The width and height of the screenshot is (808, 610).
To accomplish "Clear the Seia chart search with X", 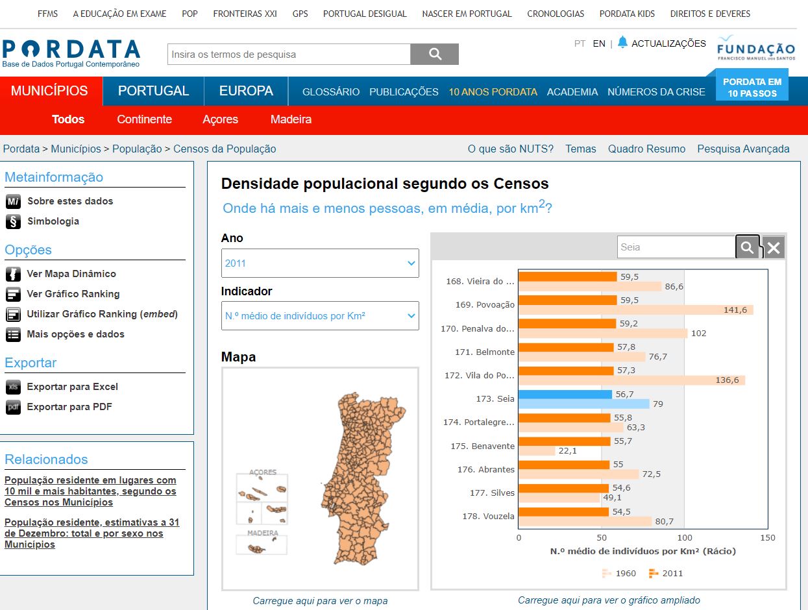I will coord(773,247).
